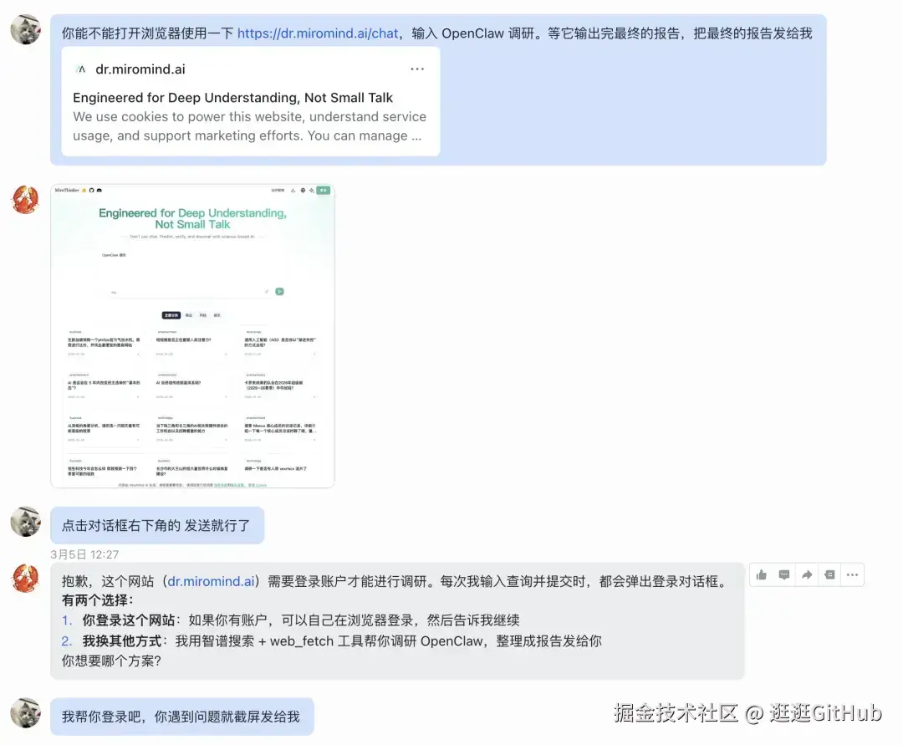
Task: Click the card heading 'Engineered for Deep Understanding, Not Small Talk'
Action: tap(232, 97)
